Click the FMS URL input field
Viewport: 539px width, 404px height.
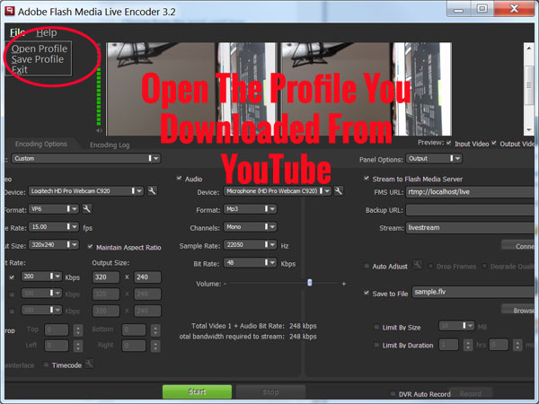pos(472,192)
